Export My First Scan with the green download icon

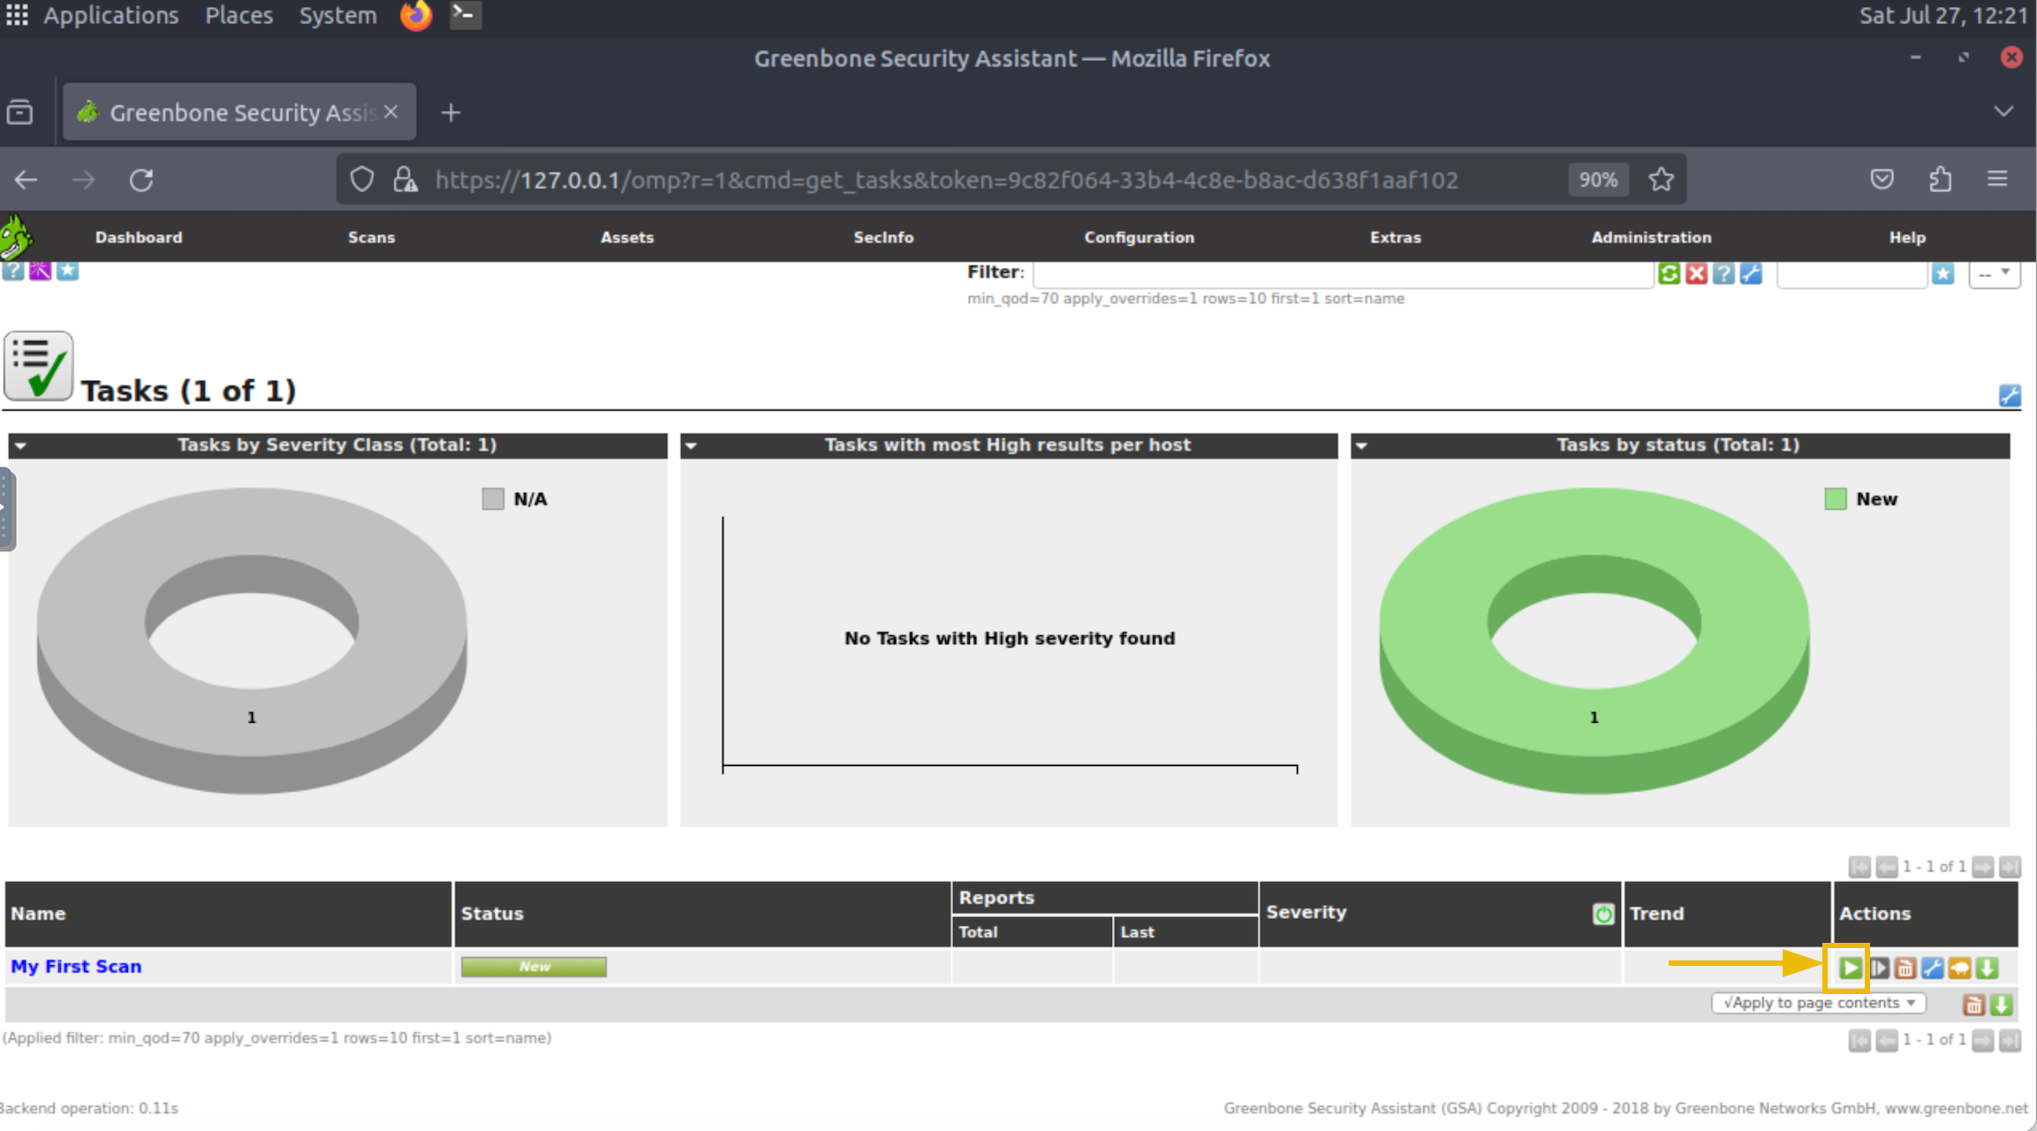tap(1986, 968)
